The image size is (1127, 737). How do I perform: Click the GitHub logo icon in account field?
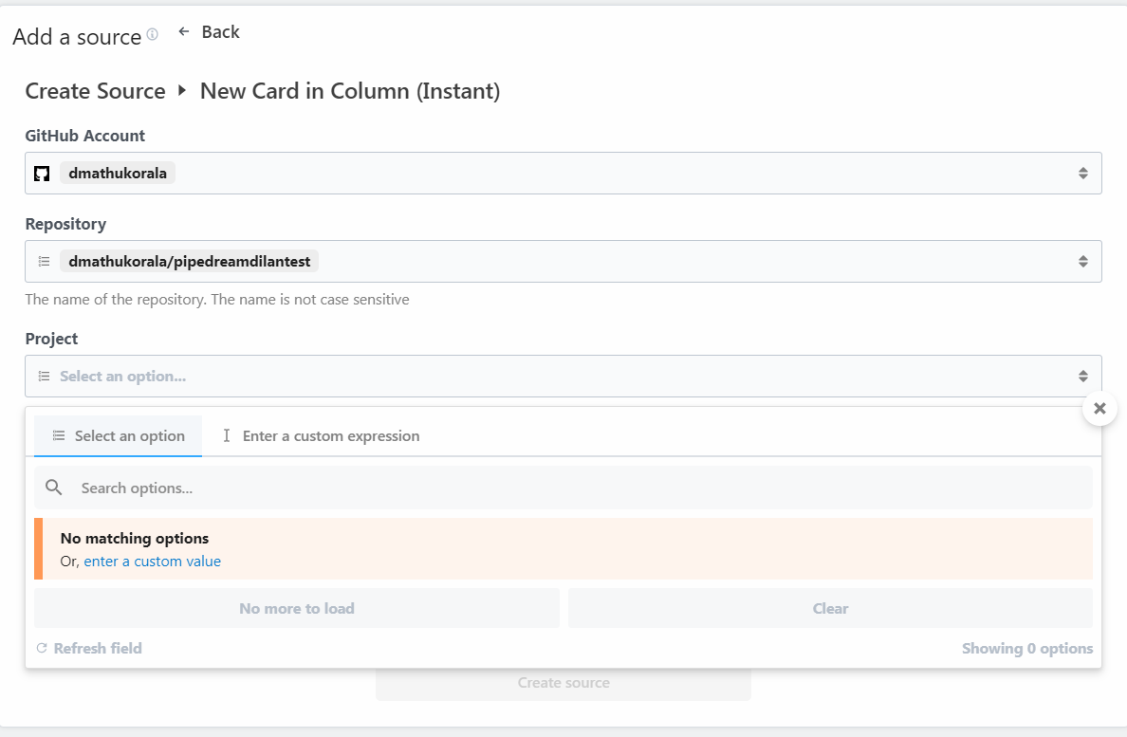coord(42,174)
